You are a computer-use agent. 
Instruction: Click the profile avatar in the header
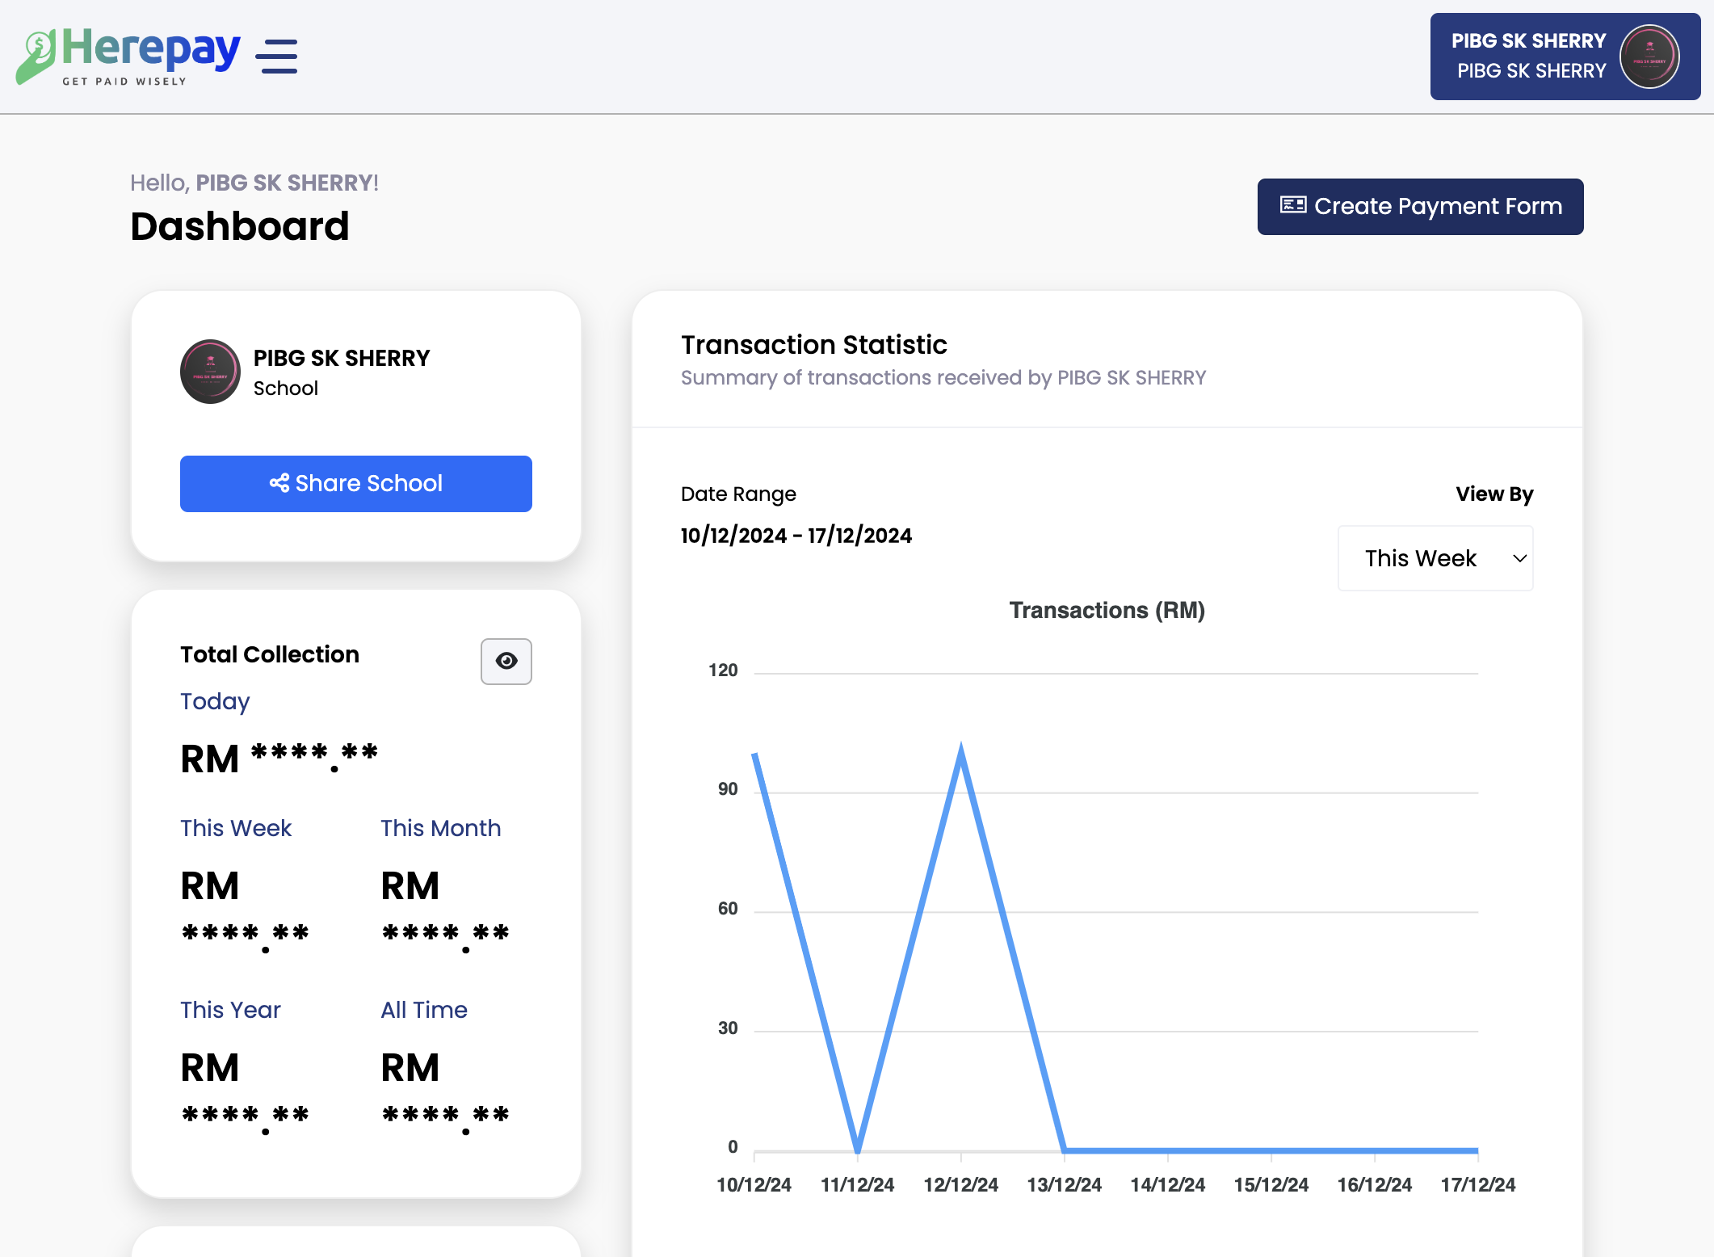[x=1649, y=57]
